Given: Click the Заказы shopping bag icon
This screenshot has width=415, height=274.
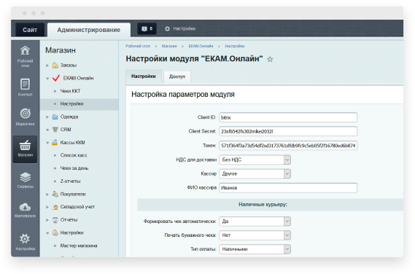Looking at the screenshot, I should pos(55,65).
